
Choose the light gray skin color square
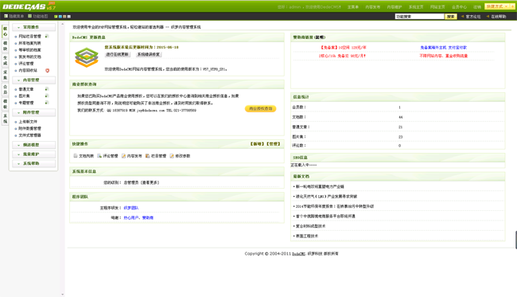coord(68,17)
